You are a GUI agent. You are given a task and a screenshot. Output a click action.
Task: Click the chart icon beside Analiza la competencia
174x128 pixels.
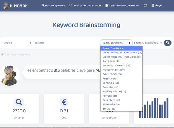71,5
